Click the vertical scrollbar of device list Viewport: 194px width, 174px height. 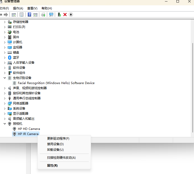(192, 87)
